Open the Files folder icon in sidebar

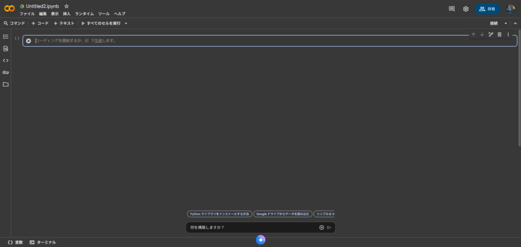click(6, 84)
